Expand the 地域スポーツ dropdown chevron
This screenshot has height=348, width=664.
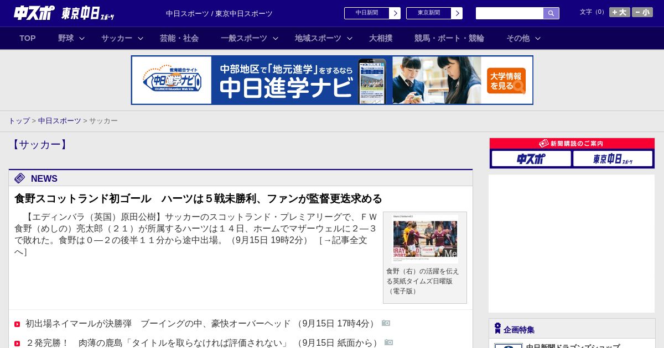[x=350, y=38]
